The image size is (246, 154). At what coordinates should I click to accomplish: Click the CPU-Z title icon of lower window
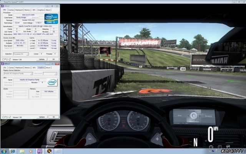(2, 64)
